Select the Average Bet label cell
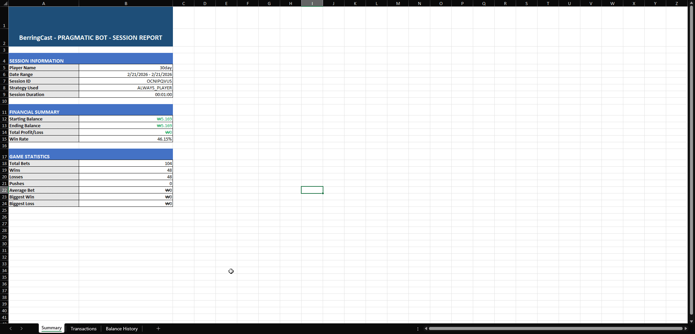The image size is (695, 334). 44,190
